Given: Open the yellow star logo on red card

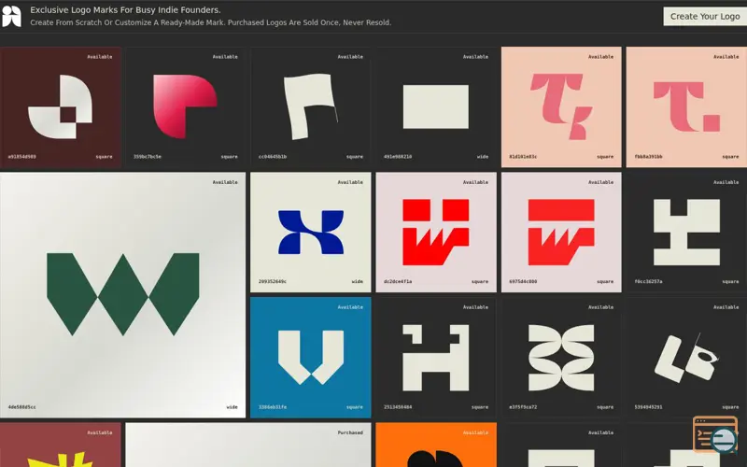Looking at the screenshot, I should coord(61,445).
